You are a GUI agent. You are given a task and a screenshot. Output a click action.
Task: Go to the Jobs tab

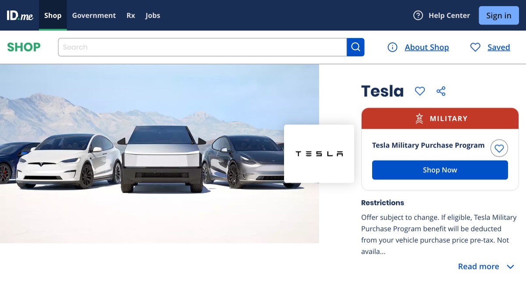[x=153, y=15]
